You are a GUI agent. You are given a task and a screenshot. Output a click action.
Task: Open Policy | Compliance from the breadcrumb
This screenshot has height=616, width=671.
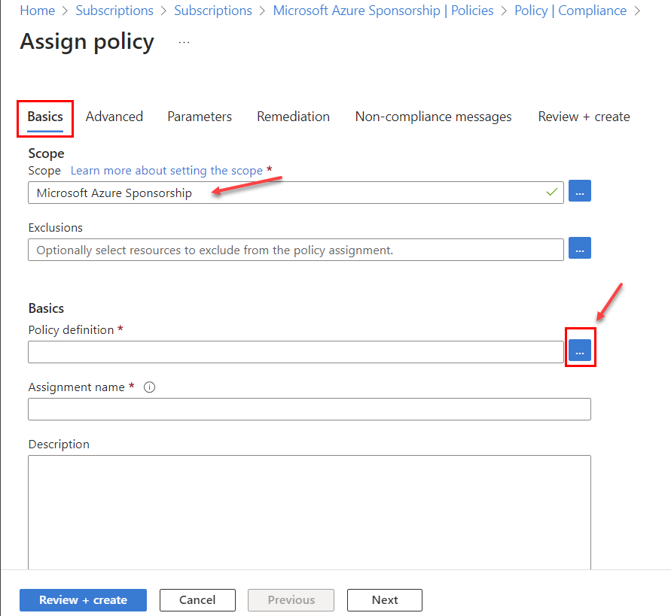click(x=570, y=10)
